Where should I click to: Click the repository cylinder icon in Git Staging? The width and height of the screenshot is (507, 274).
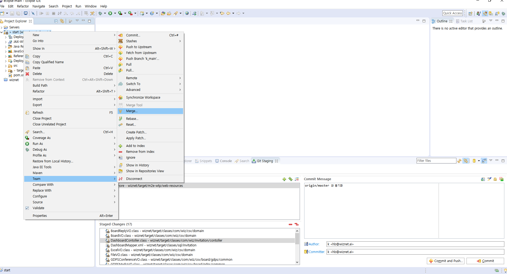coord(474,161)
